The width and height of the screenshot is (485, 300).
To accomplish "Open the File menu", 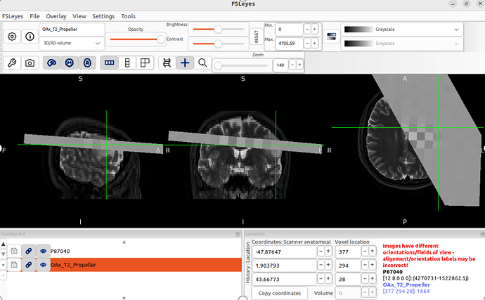I will pos(34,16).
